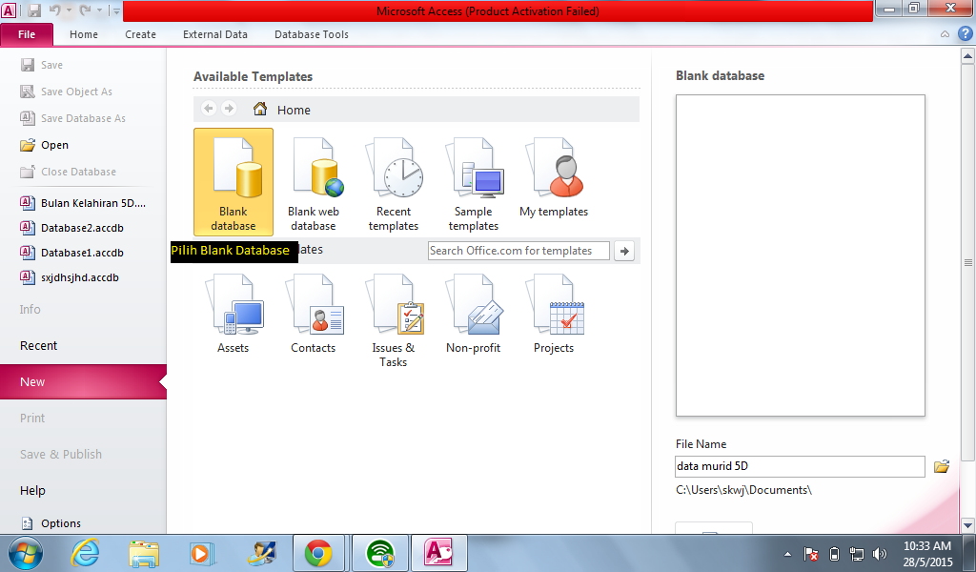
Task: Open recent file Database1.accdb
Action: (72, 253)
